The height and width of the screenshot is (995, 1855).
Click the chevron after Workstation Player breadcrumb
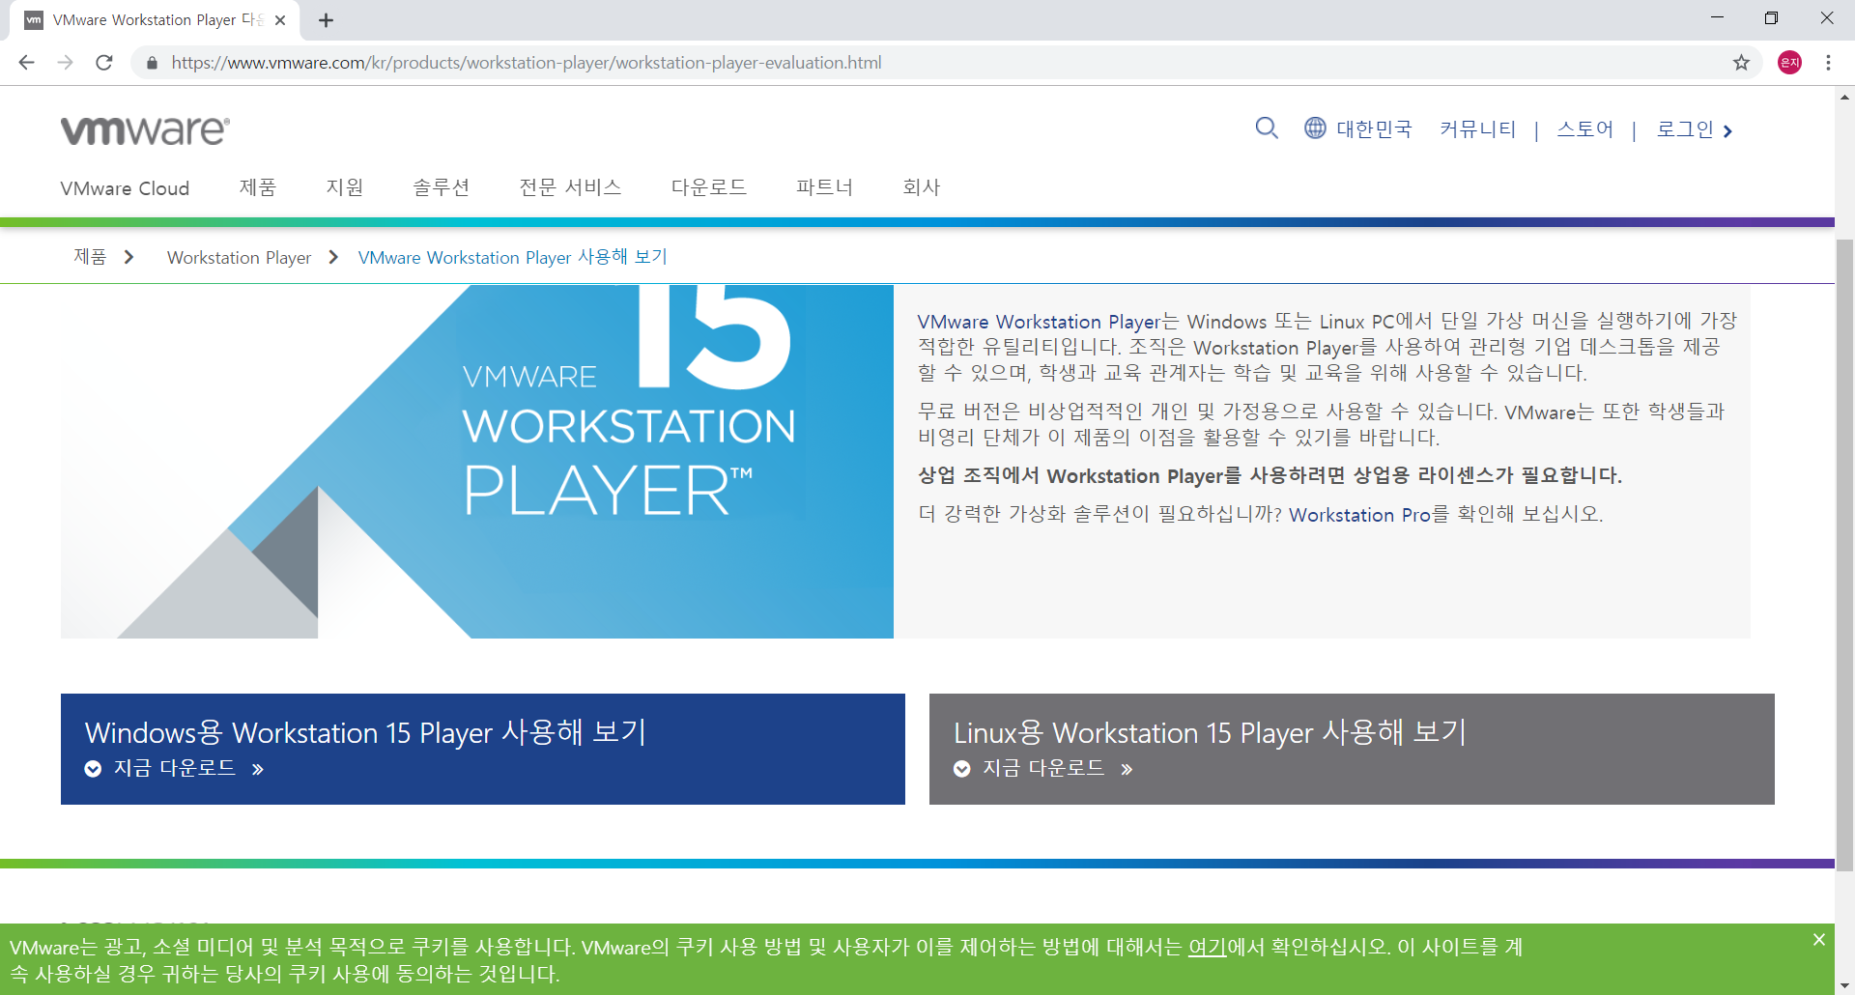coord(333,257)
